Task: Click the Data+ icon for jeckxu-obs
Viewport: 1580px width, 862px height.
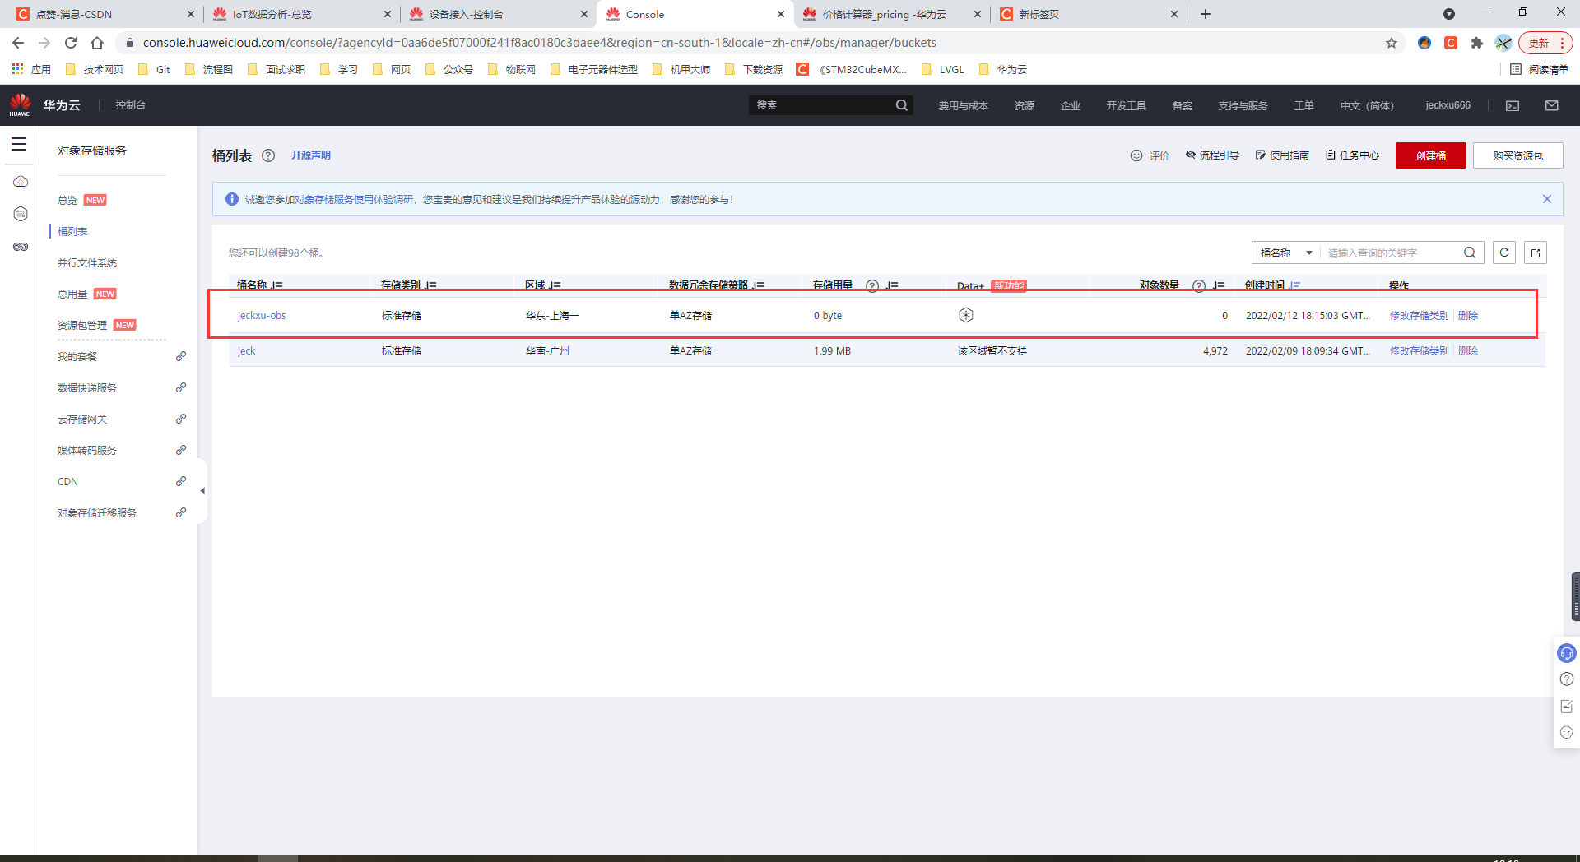Action: click(x=966, y=315)
